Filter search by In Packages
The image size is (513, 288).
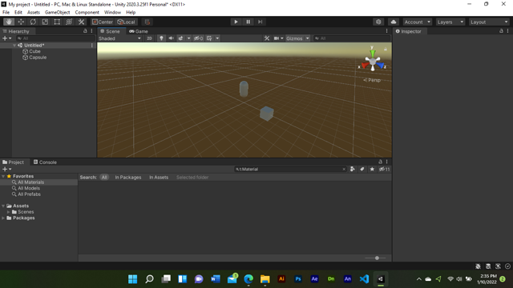coord(128,178)
